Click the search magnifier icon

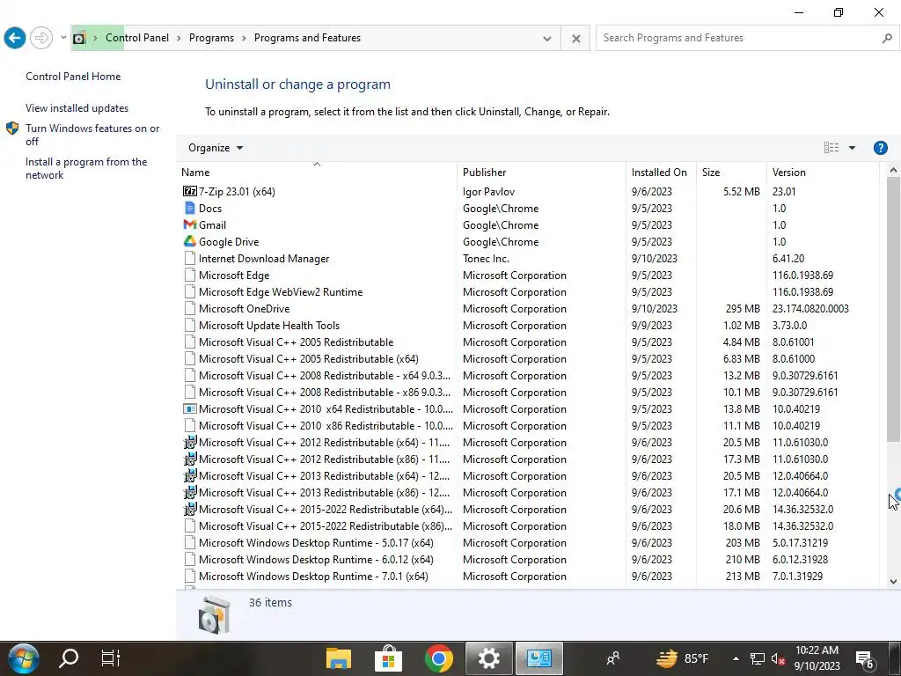pos(887,39)
